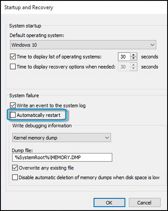Uncheck Overwrite any existing file
This screenshot has width=168, height=211.
pos(15,168)
